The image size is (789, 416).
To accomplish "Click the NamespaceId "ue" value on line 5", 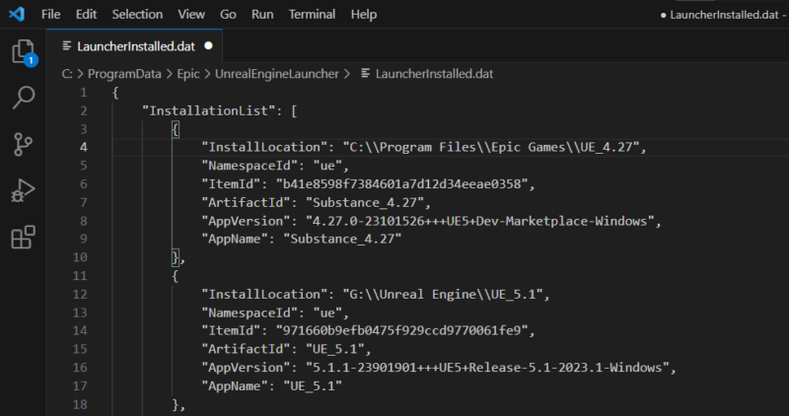I will click(327, 166).
